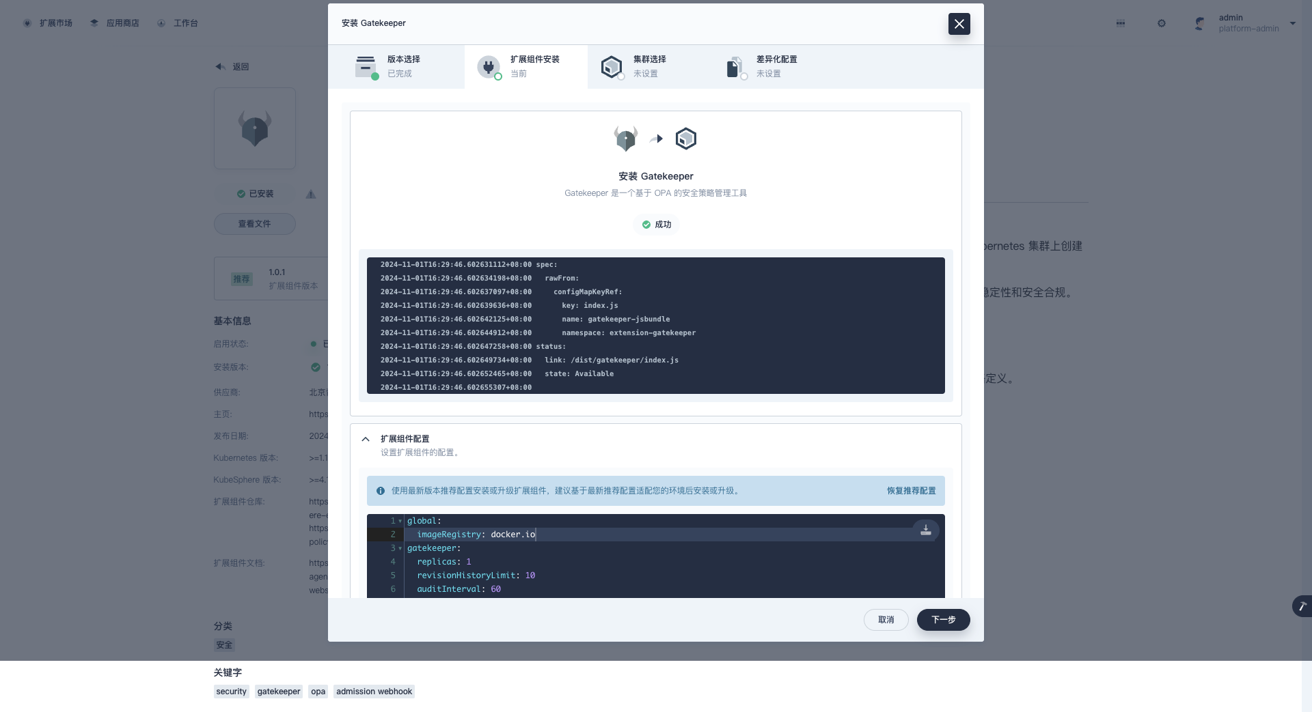Click the 应用商店 nav icon
The image size is (1312, 712).
(94, 23)
